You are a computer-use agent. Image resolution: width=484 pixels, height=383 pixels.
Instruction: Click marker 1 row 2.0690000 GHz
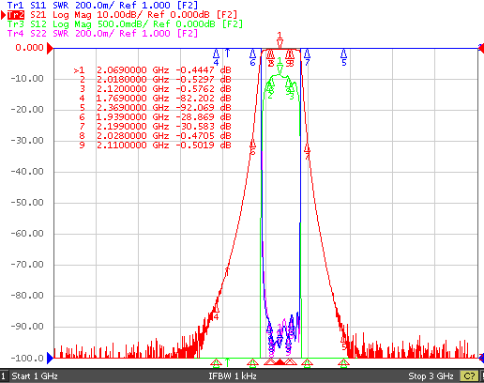152,69
